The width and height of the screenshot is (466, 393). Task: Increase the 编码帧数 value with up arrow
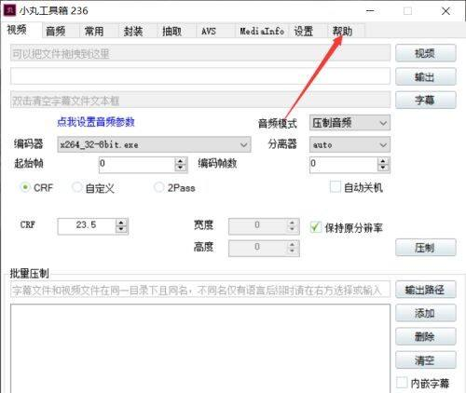383,161
